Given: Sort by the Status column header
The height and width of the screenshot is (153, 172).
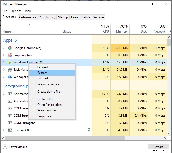Looking at the screenshot, I should pyautogui.click(x=76, y=29).
